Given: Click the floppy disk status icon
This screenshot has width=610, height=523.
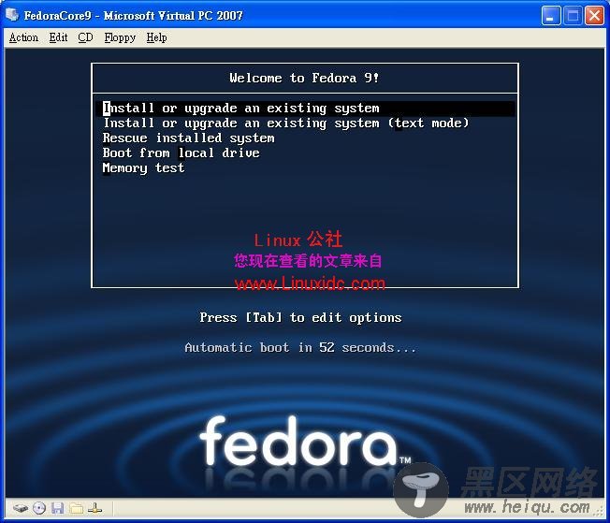Looking at the screenshot, I should [x=58, y=508].
